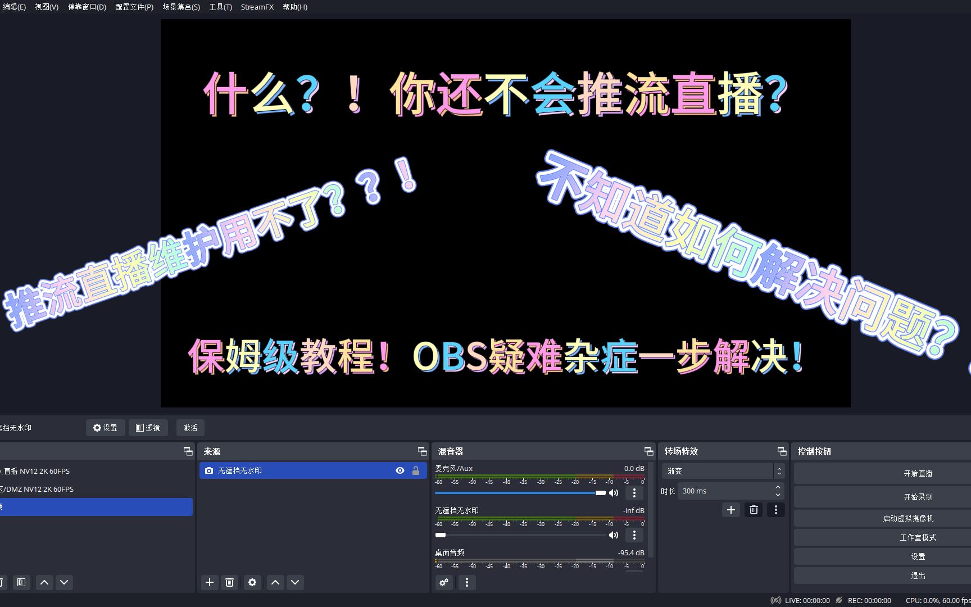The width and height of the screenshot is (971, 607).
Task: Move selected scene up
Action: click(44, 582)
